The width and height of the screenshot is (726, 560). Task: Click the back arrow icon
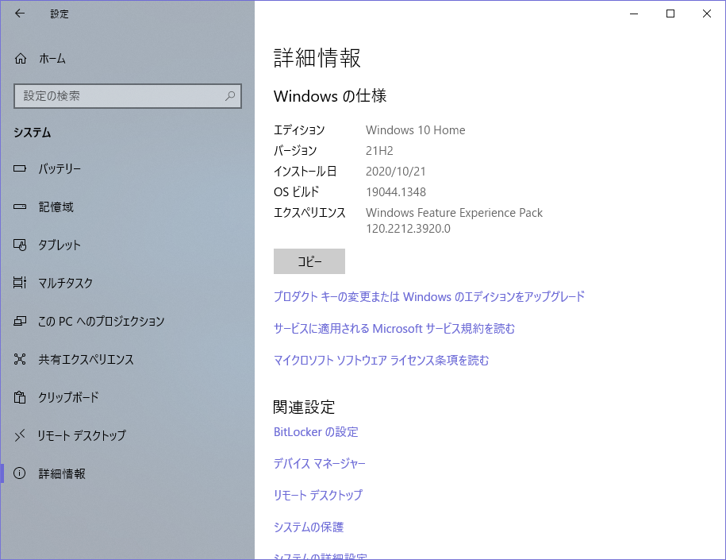pos(20,14)
